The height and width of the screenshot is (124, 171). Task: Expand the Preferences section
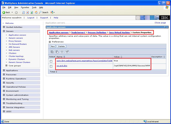pyautogui.click(x=50, y=42)
